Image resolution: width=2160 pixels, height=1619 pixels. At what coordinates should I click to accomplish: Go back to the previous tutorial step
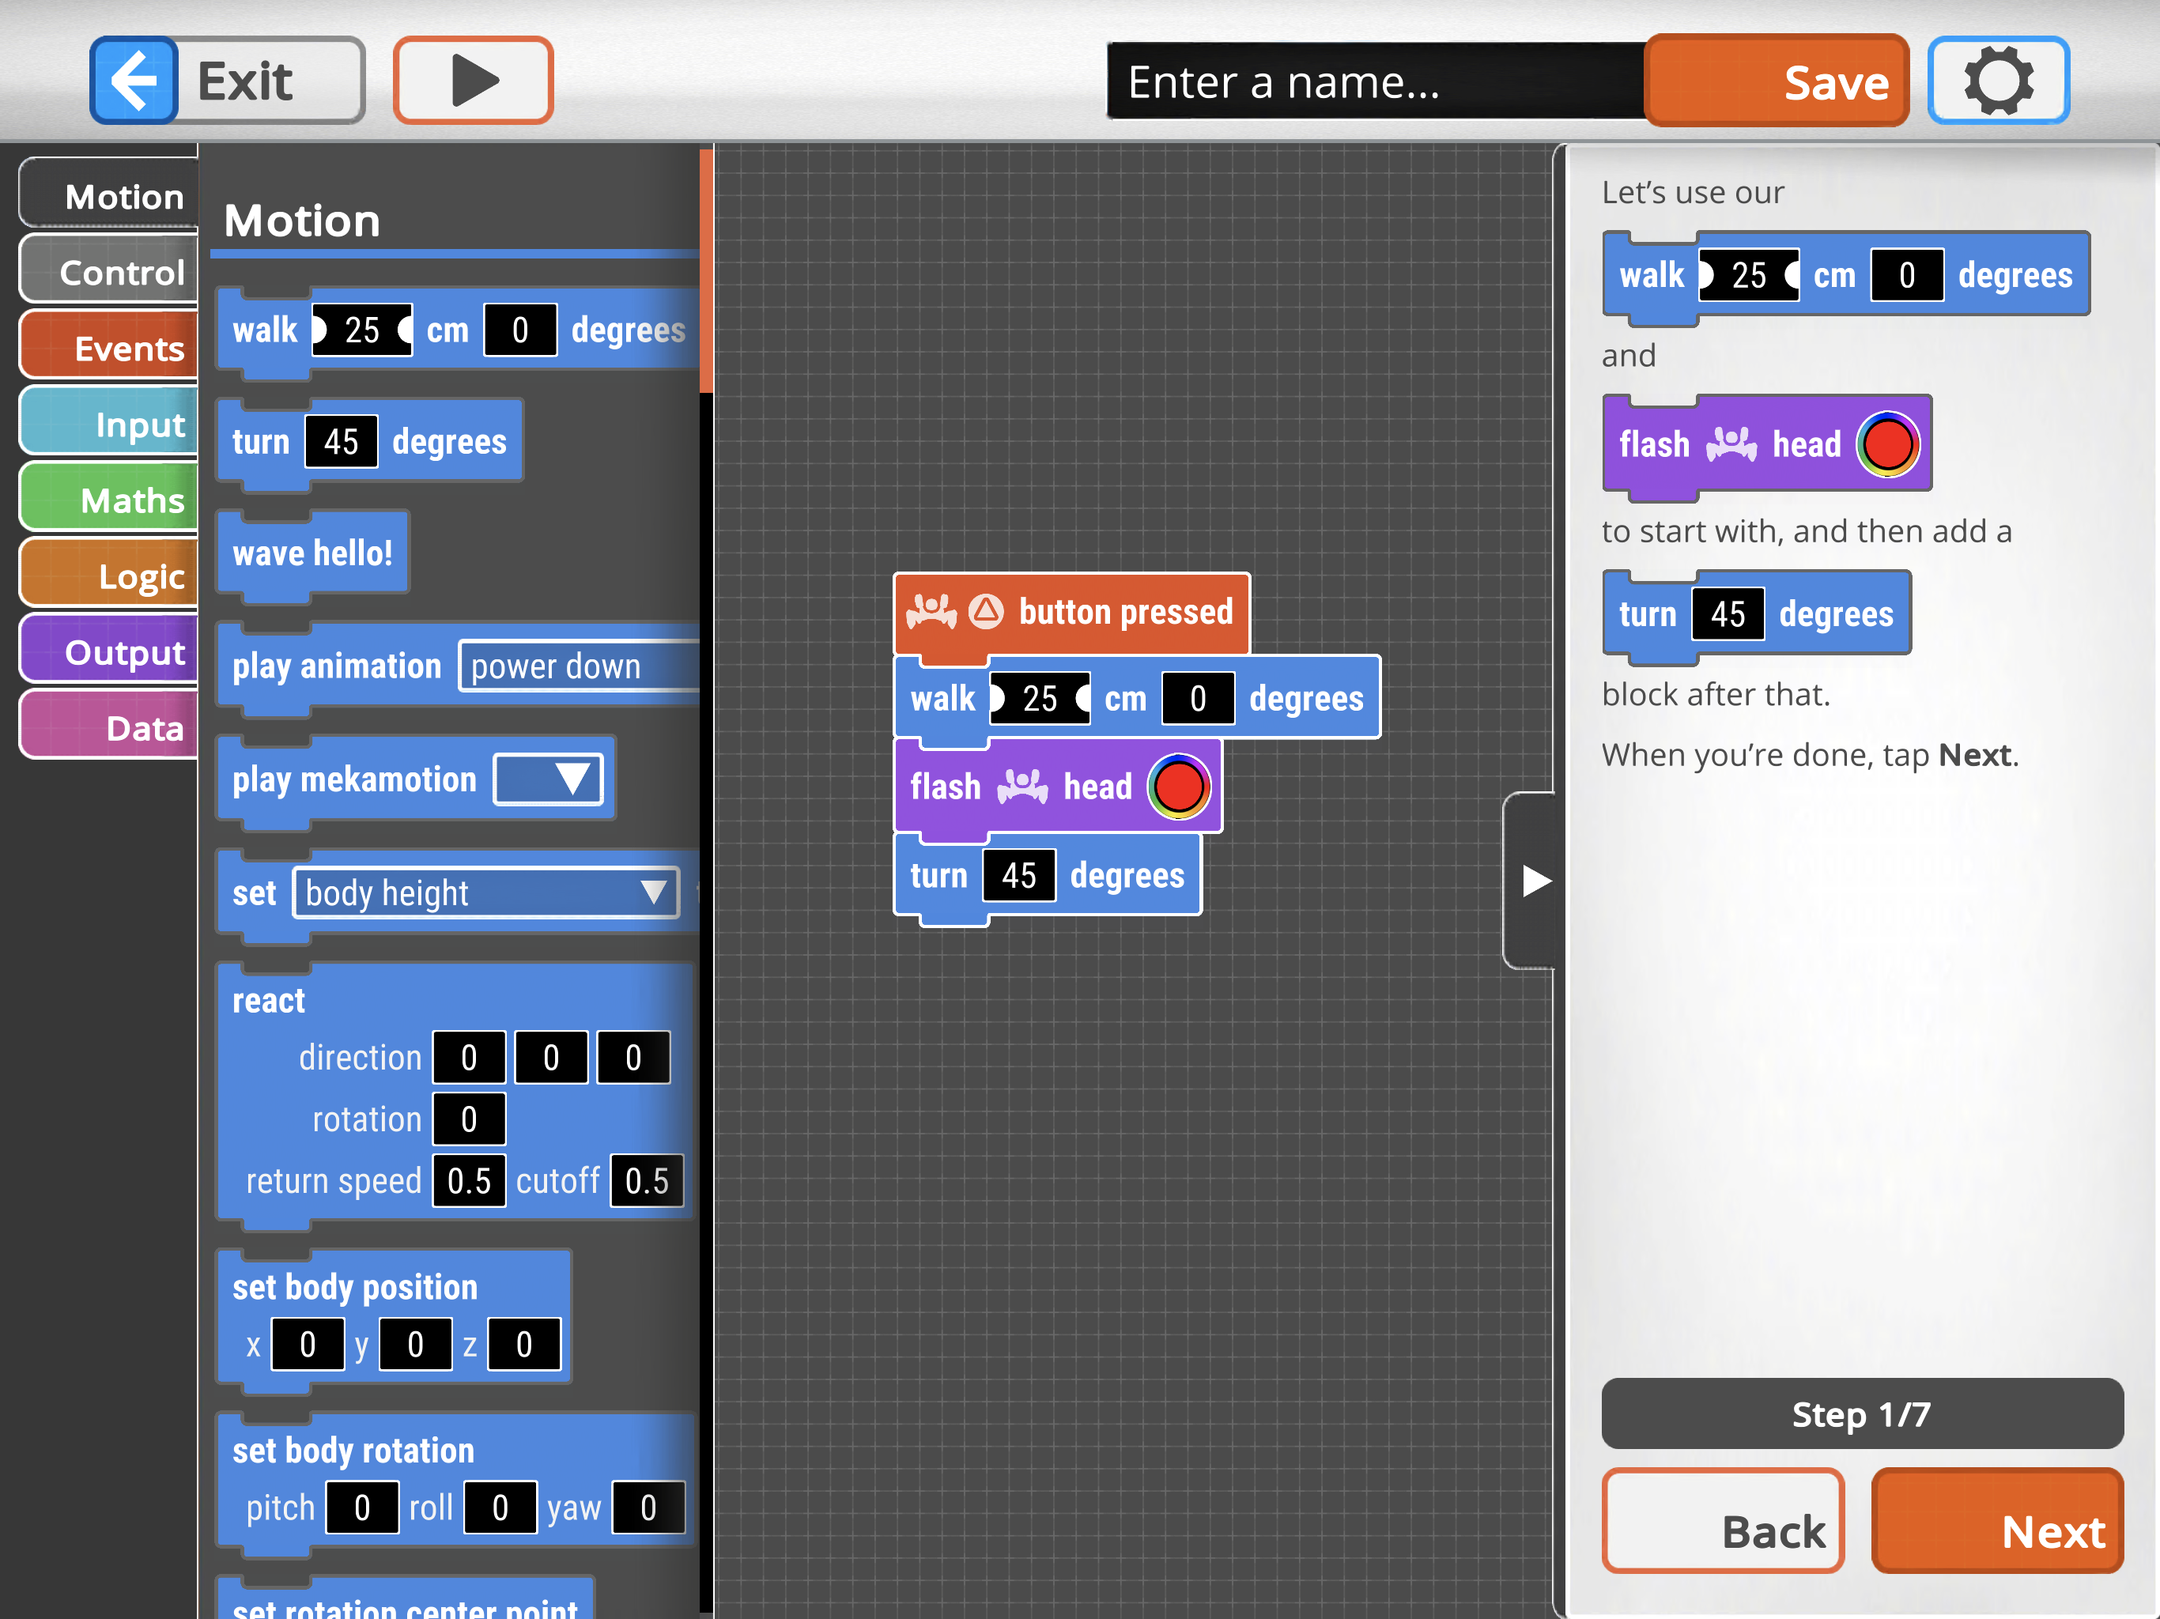(1724, 1521)
